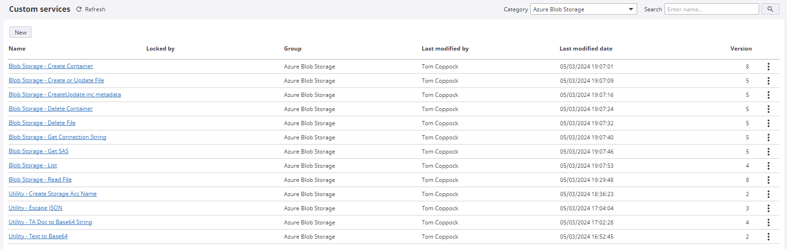
Task: Open options menu for Blob Storage - Get SAS row
Action: tap(768, 152)
